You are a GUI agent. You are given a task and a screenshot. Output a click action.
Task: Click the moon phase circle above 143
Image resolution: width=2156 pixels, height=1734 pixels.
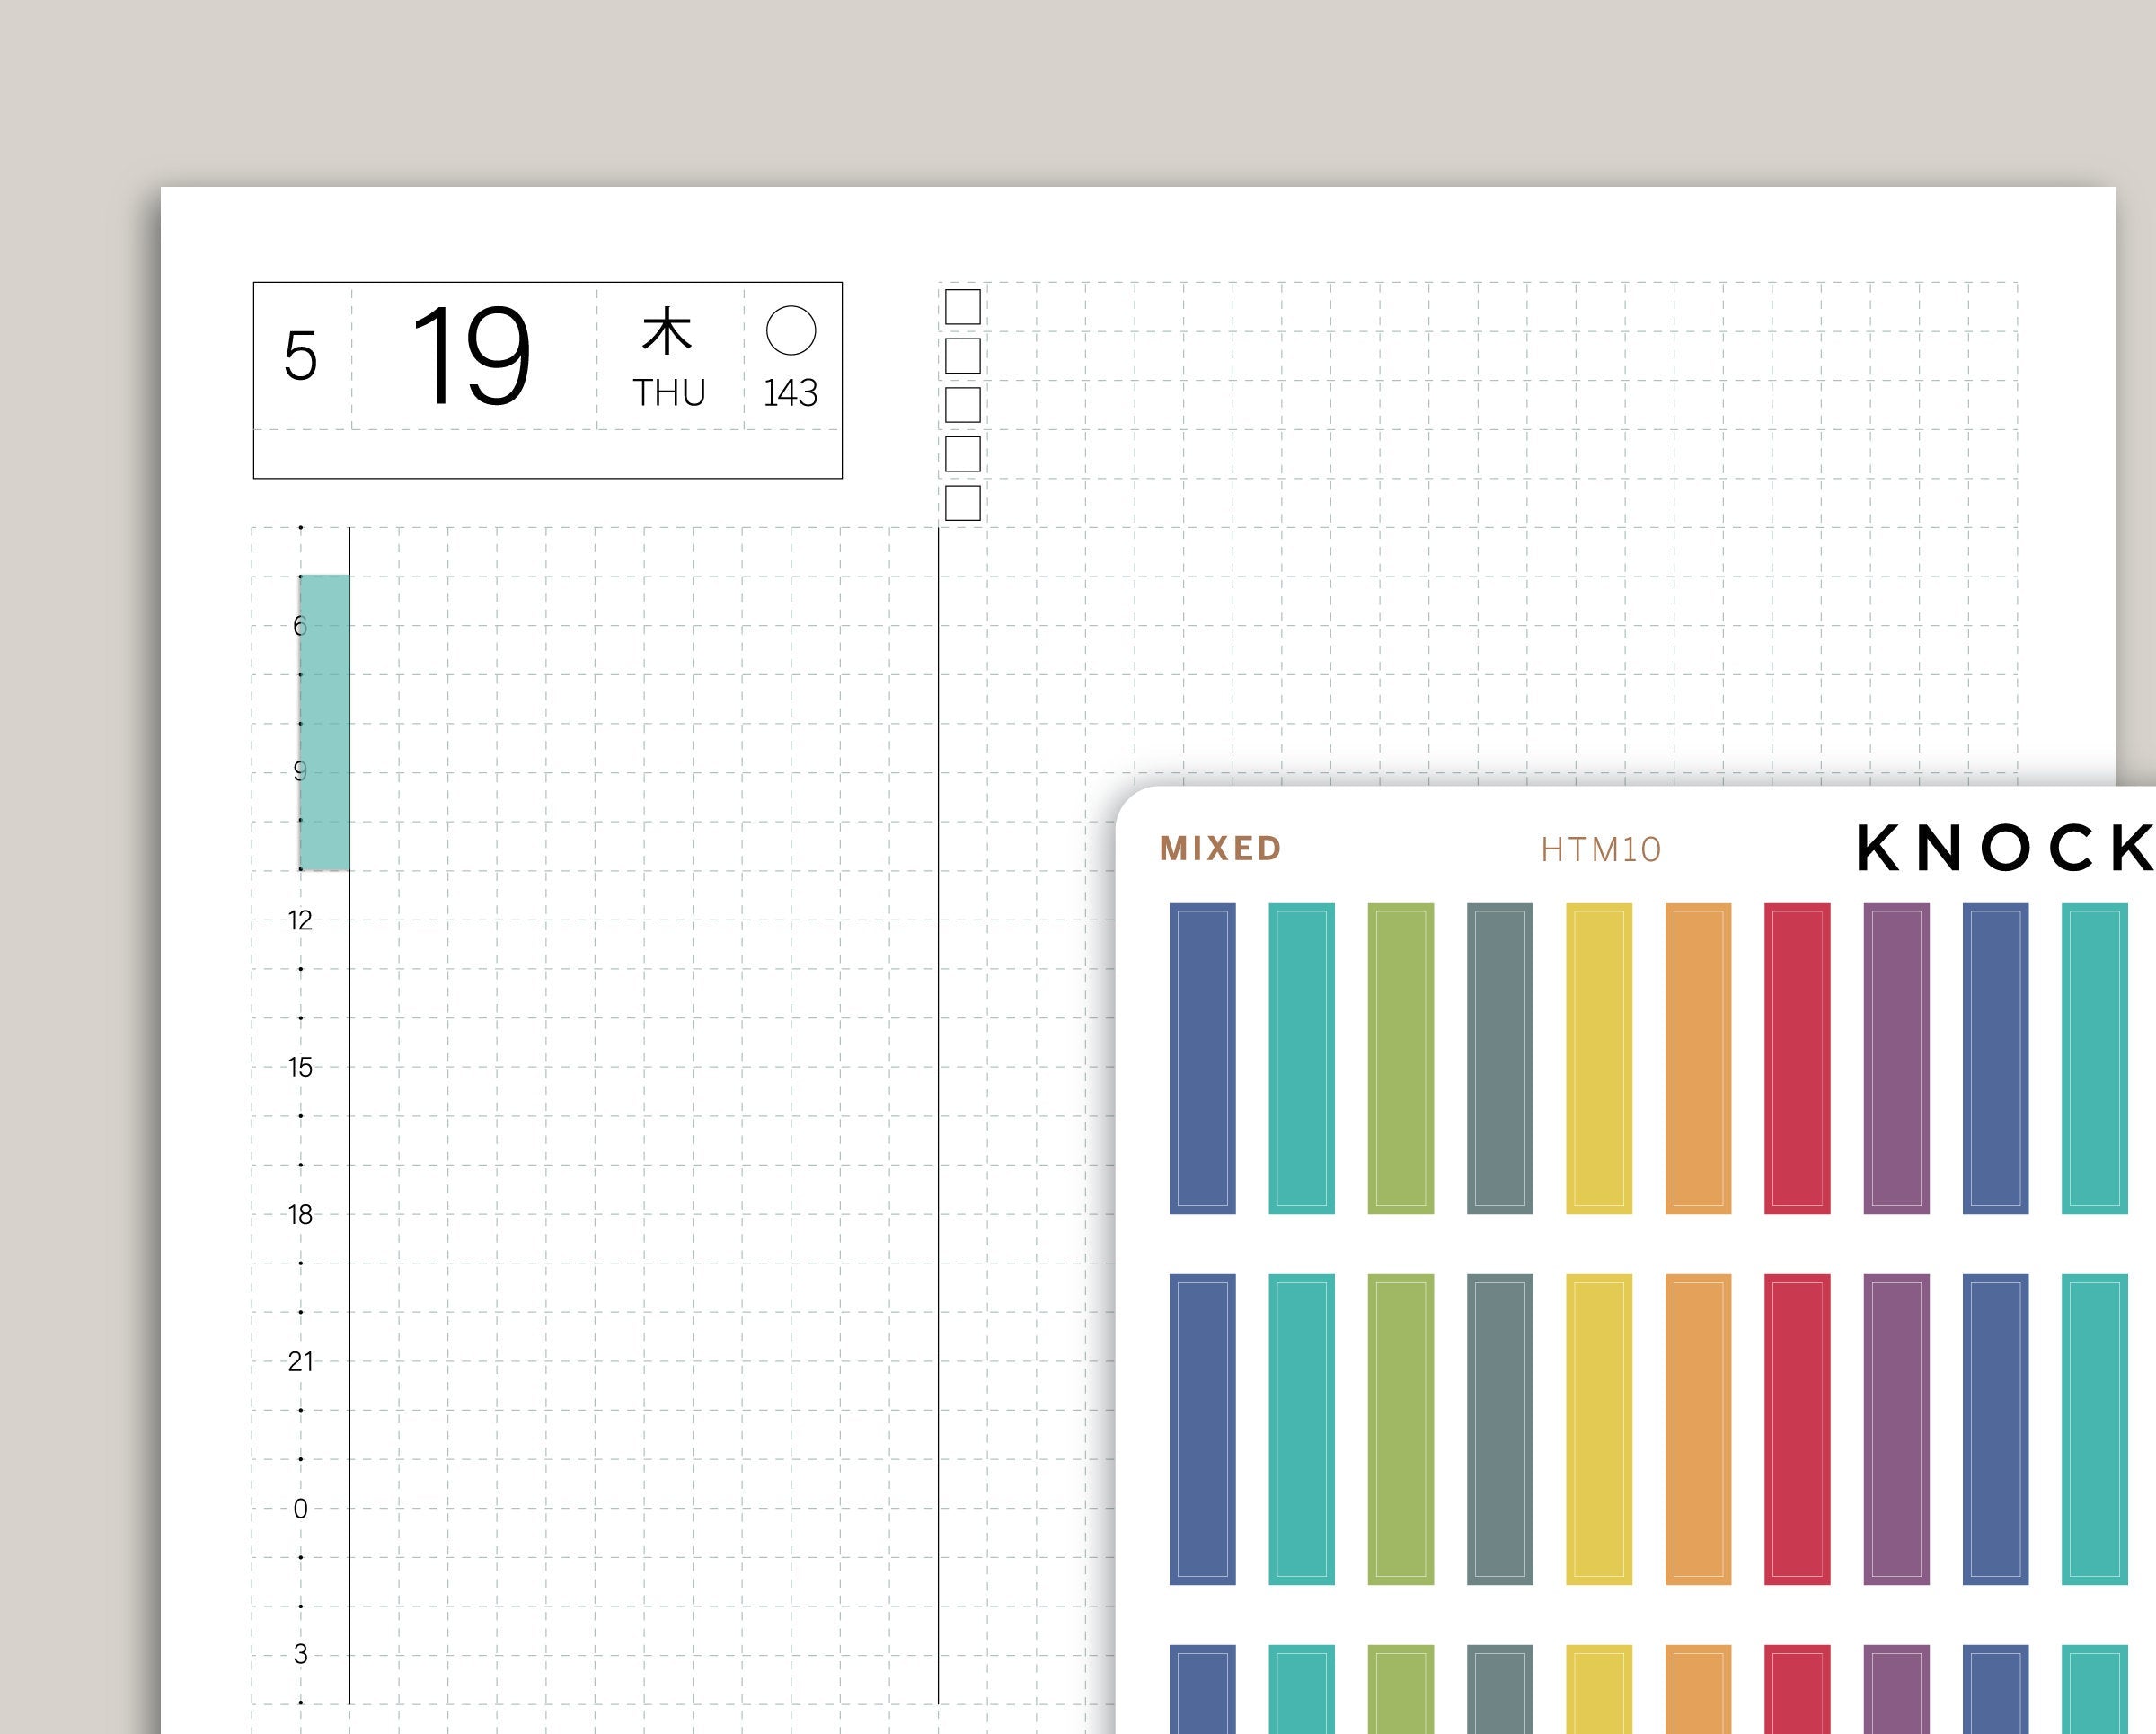point(790,330)
